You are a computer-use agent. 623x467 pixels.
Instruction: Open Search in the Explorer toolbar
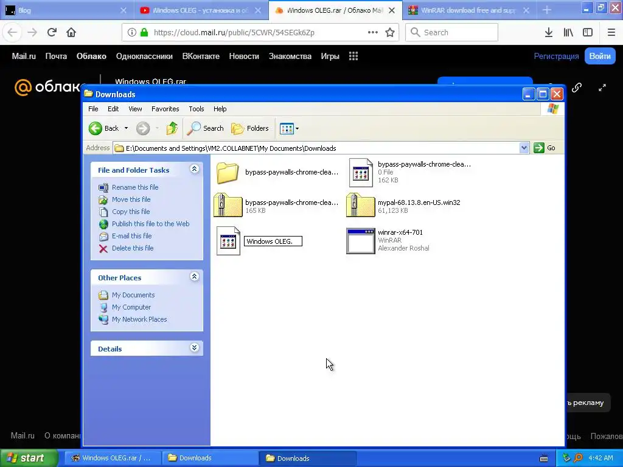coord(206,128)
